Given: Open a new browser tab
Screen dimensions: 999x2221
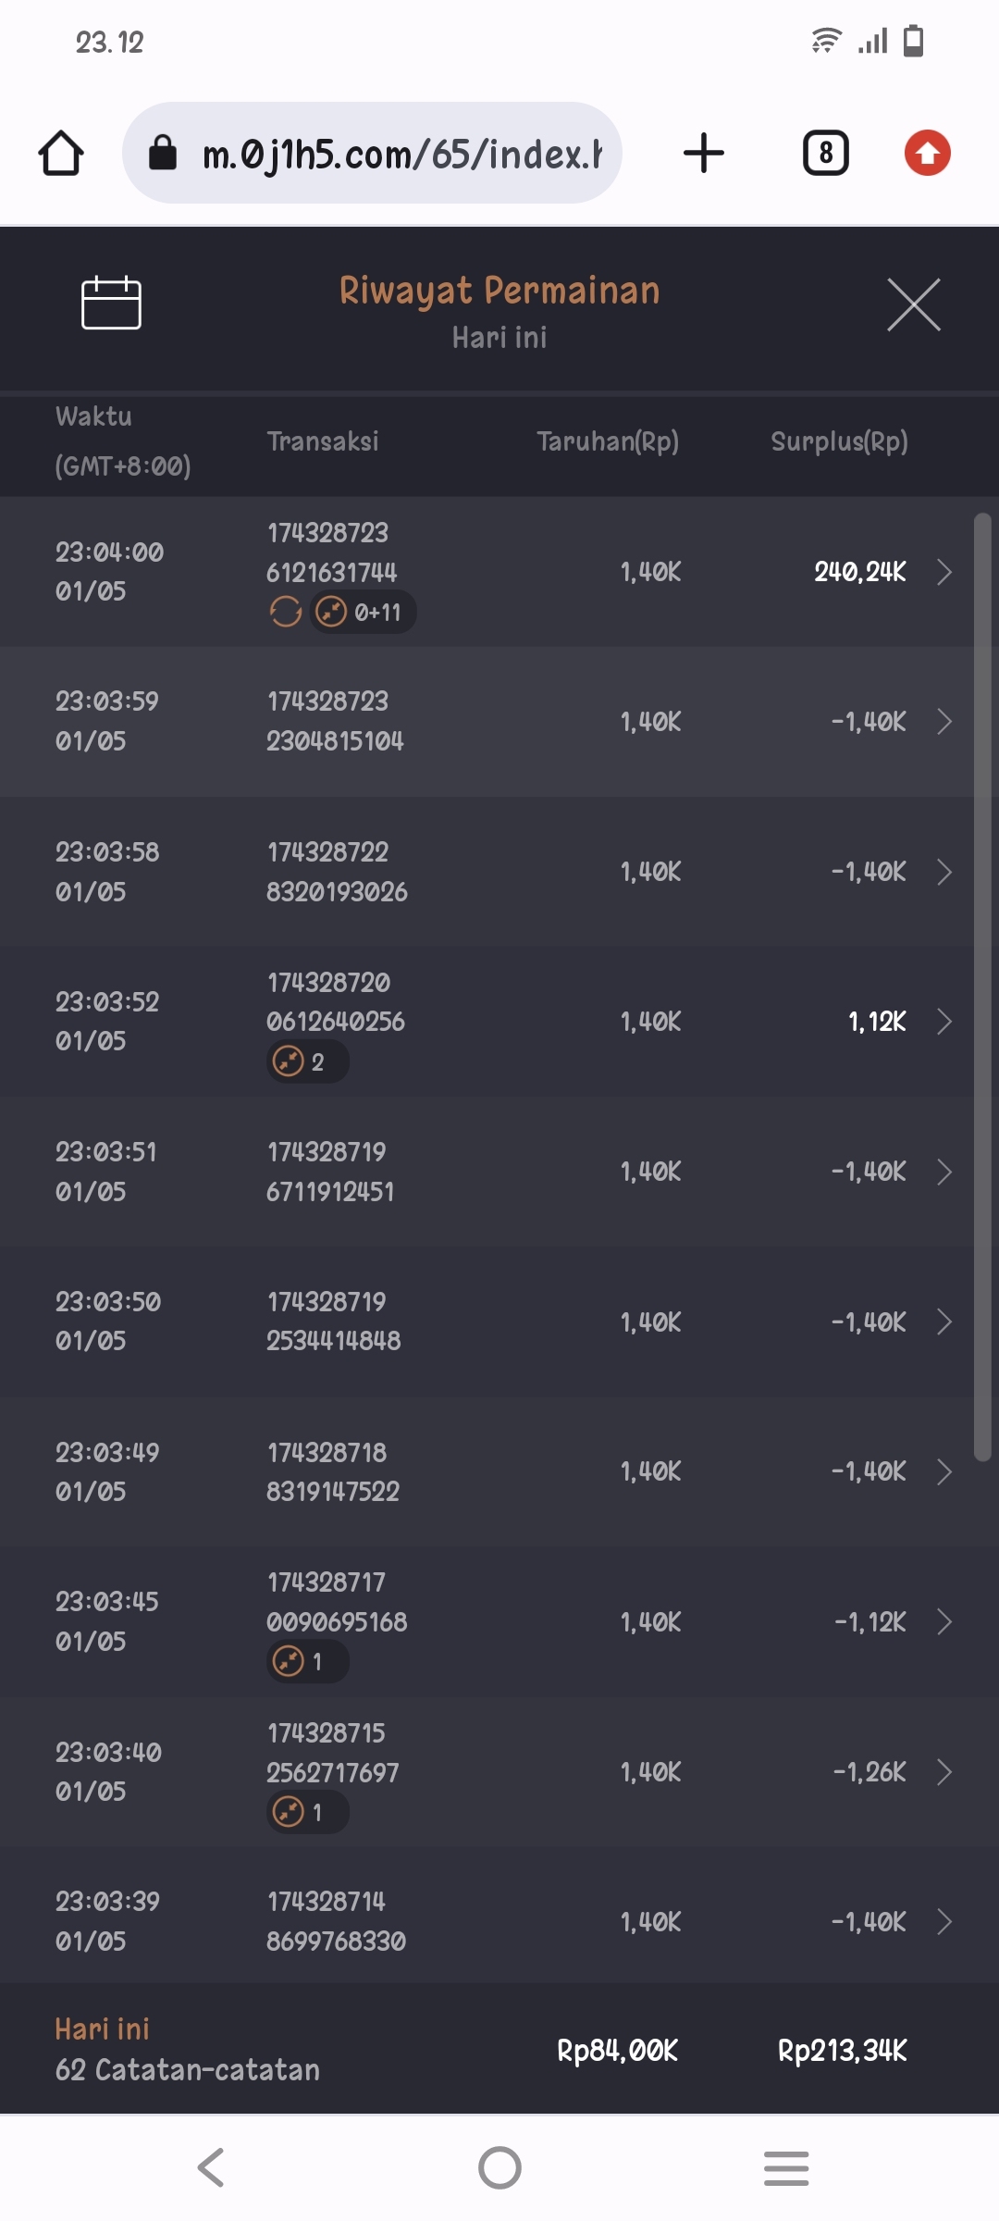Looking at the screenshot, I should pyautogui.click(x=703, y=154).
